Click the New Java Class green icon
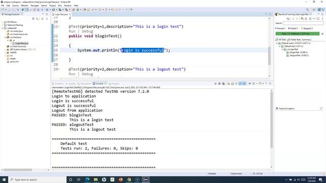 [x=78, y=10]
